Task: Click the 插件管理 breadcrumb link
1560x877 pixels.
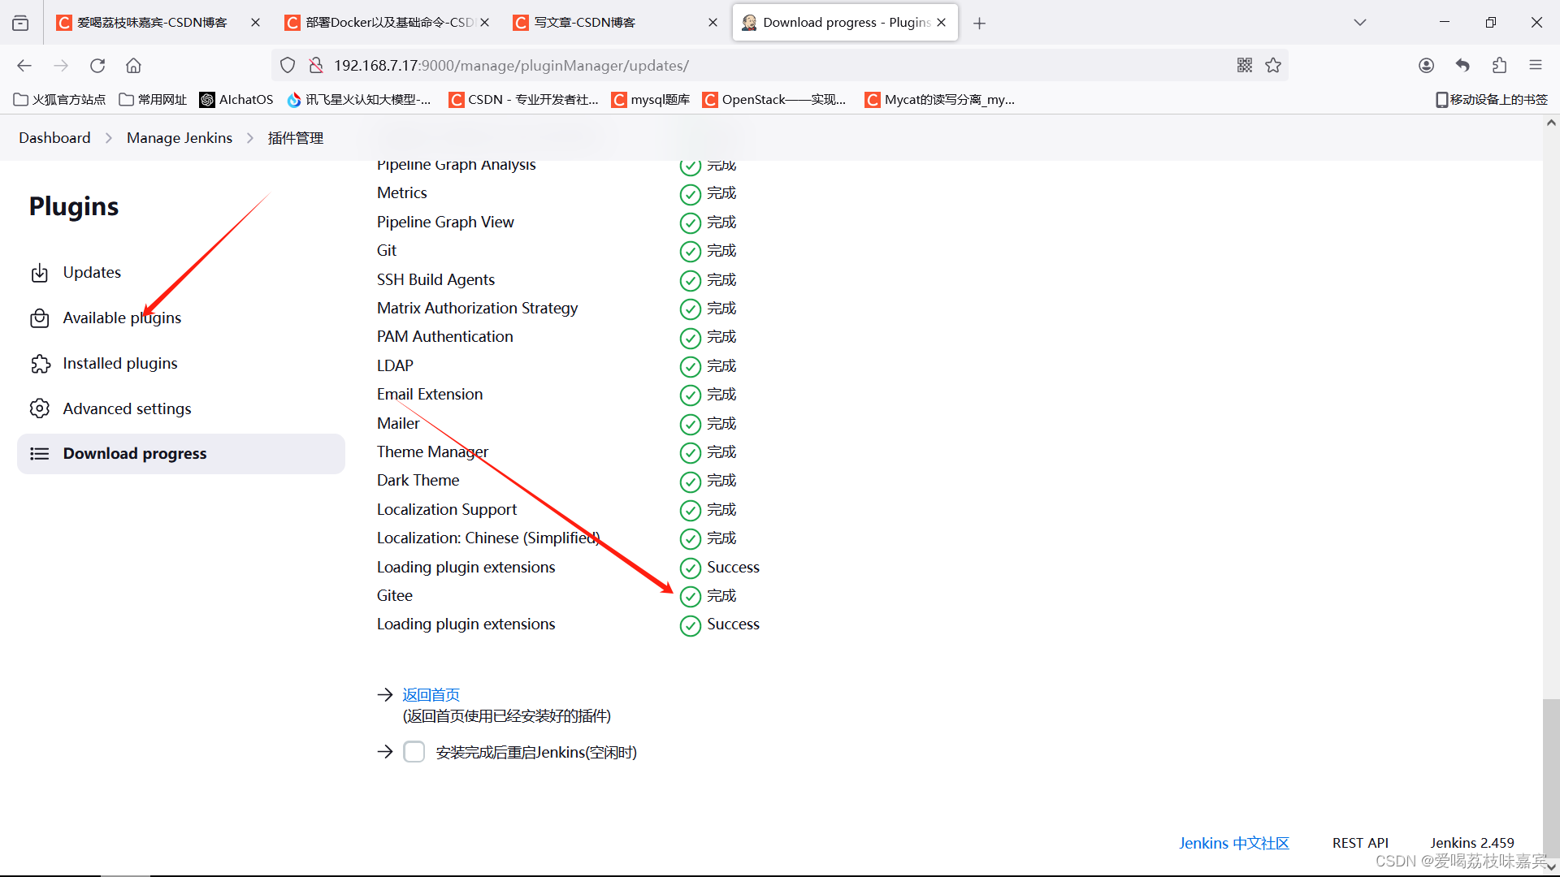Action: point(296,138)
